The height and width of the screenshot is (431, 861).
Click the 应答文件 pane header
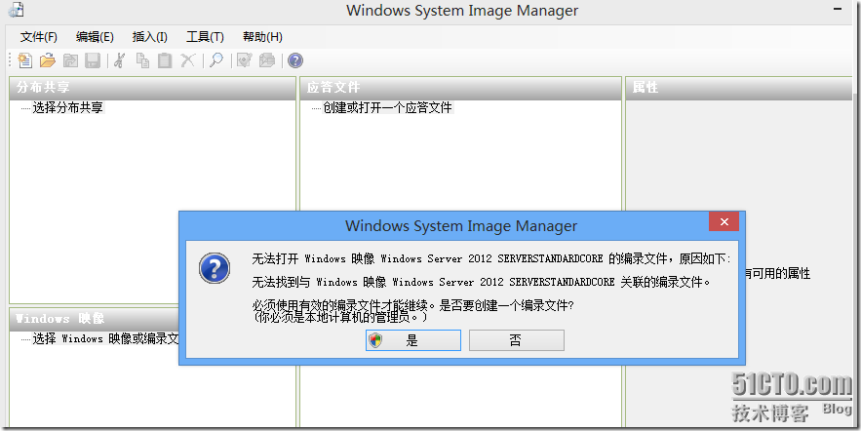[x=460, y=88]
